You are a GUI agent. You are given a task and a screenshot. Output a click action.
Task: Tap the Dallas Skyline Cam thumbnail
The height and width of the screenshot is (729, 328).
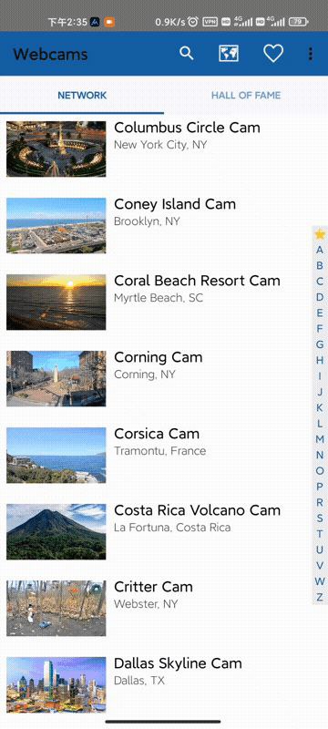(56, 684)
